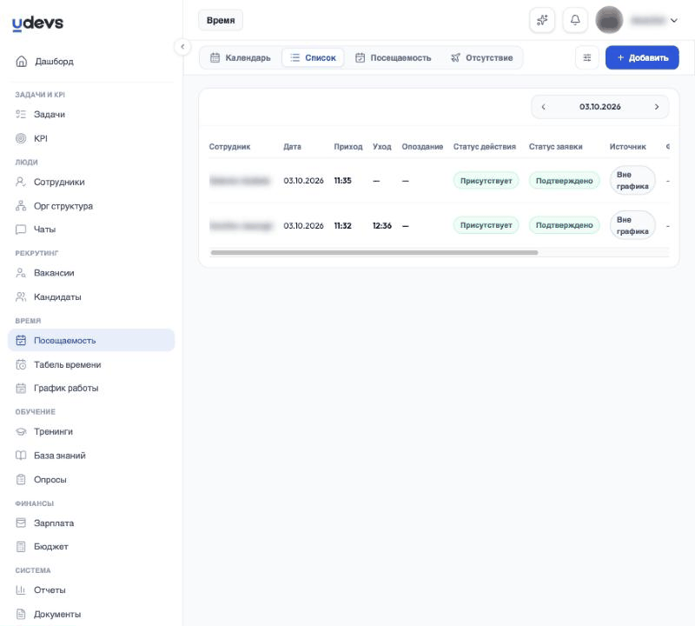This screenshot has height=626, width=695.
Task: Go to next date with right chevron
Action: (x=657, y=107)
